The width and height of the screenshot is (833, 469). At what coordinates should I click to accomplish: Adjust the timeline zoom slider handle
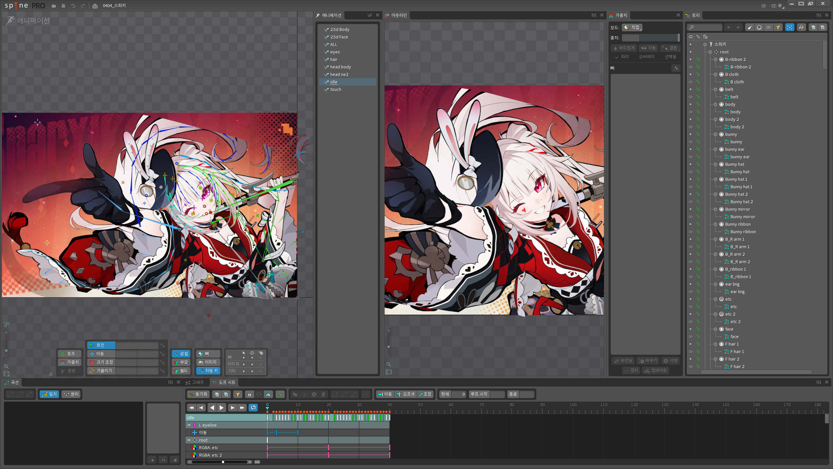coord(223,462)
